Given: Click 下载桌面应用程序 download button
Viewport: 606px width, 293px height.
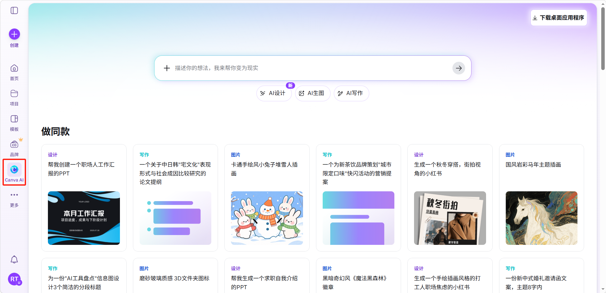Looking at the screenshot, I should (x=559, y=18).
